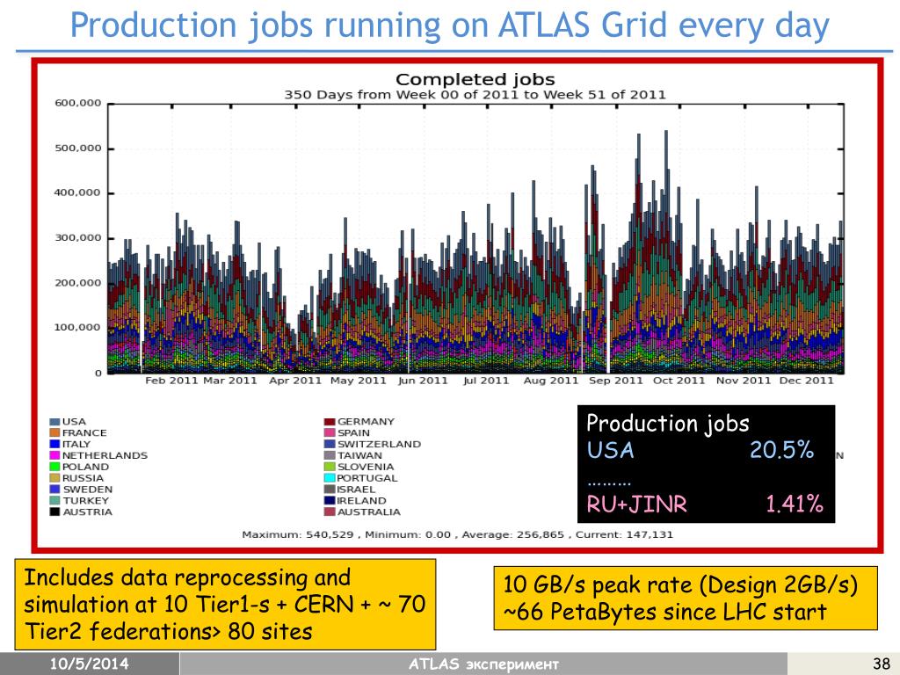
Task: Click the 'Nov 2011' x-axis label
Action: point(744,381)
